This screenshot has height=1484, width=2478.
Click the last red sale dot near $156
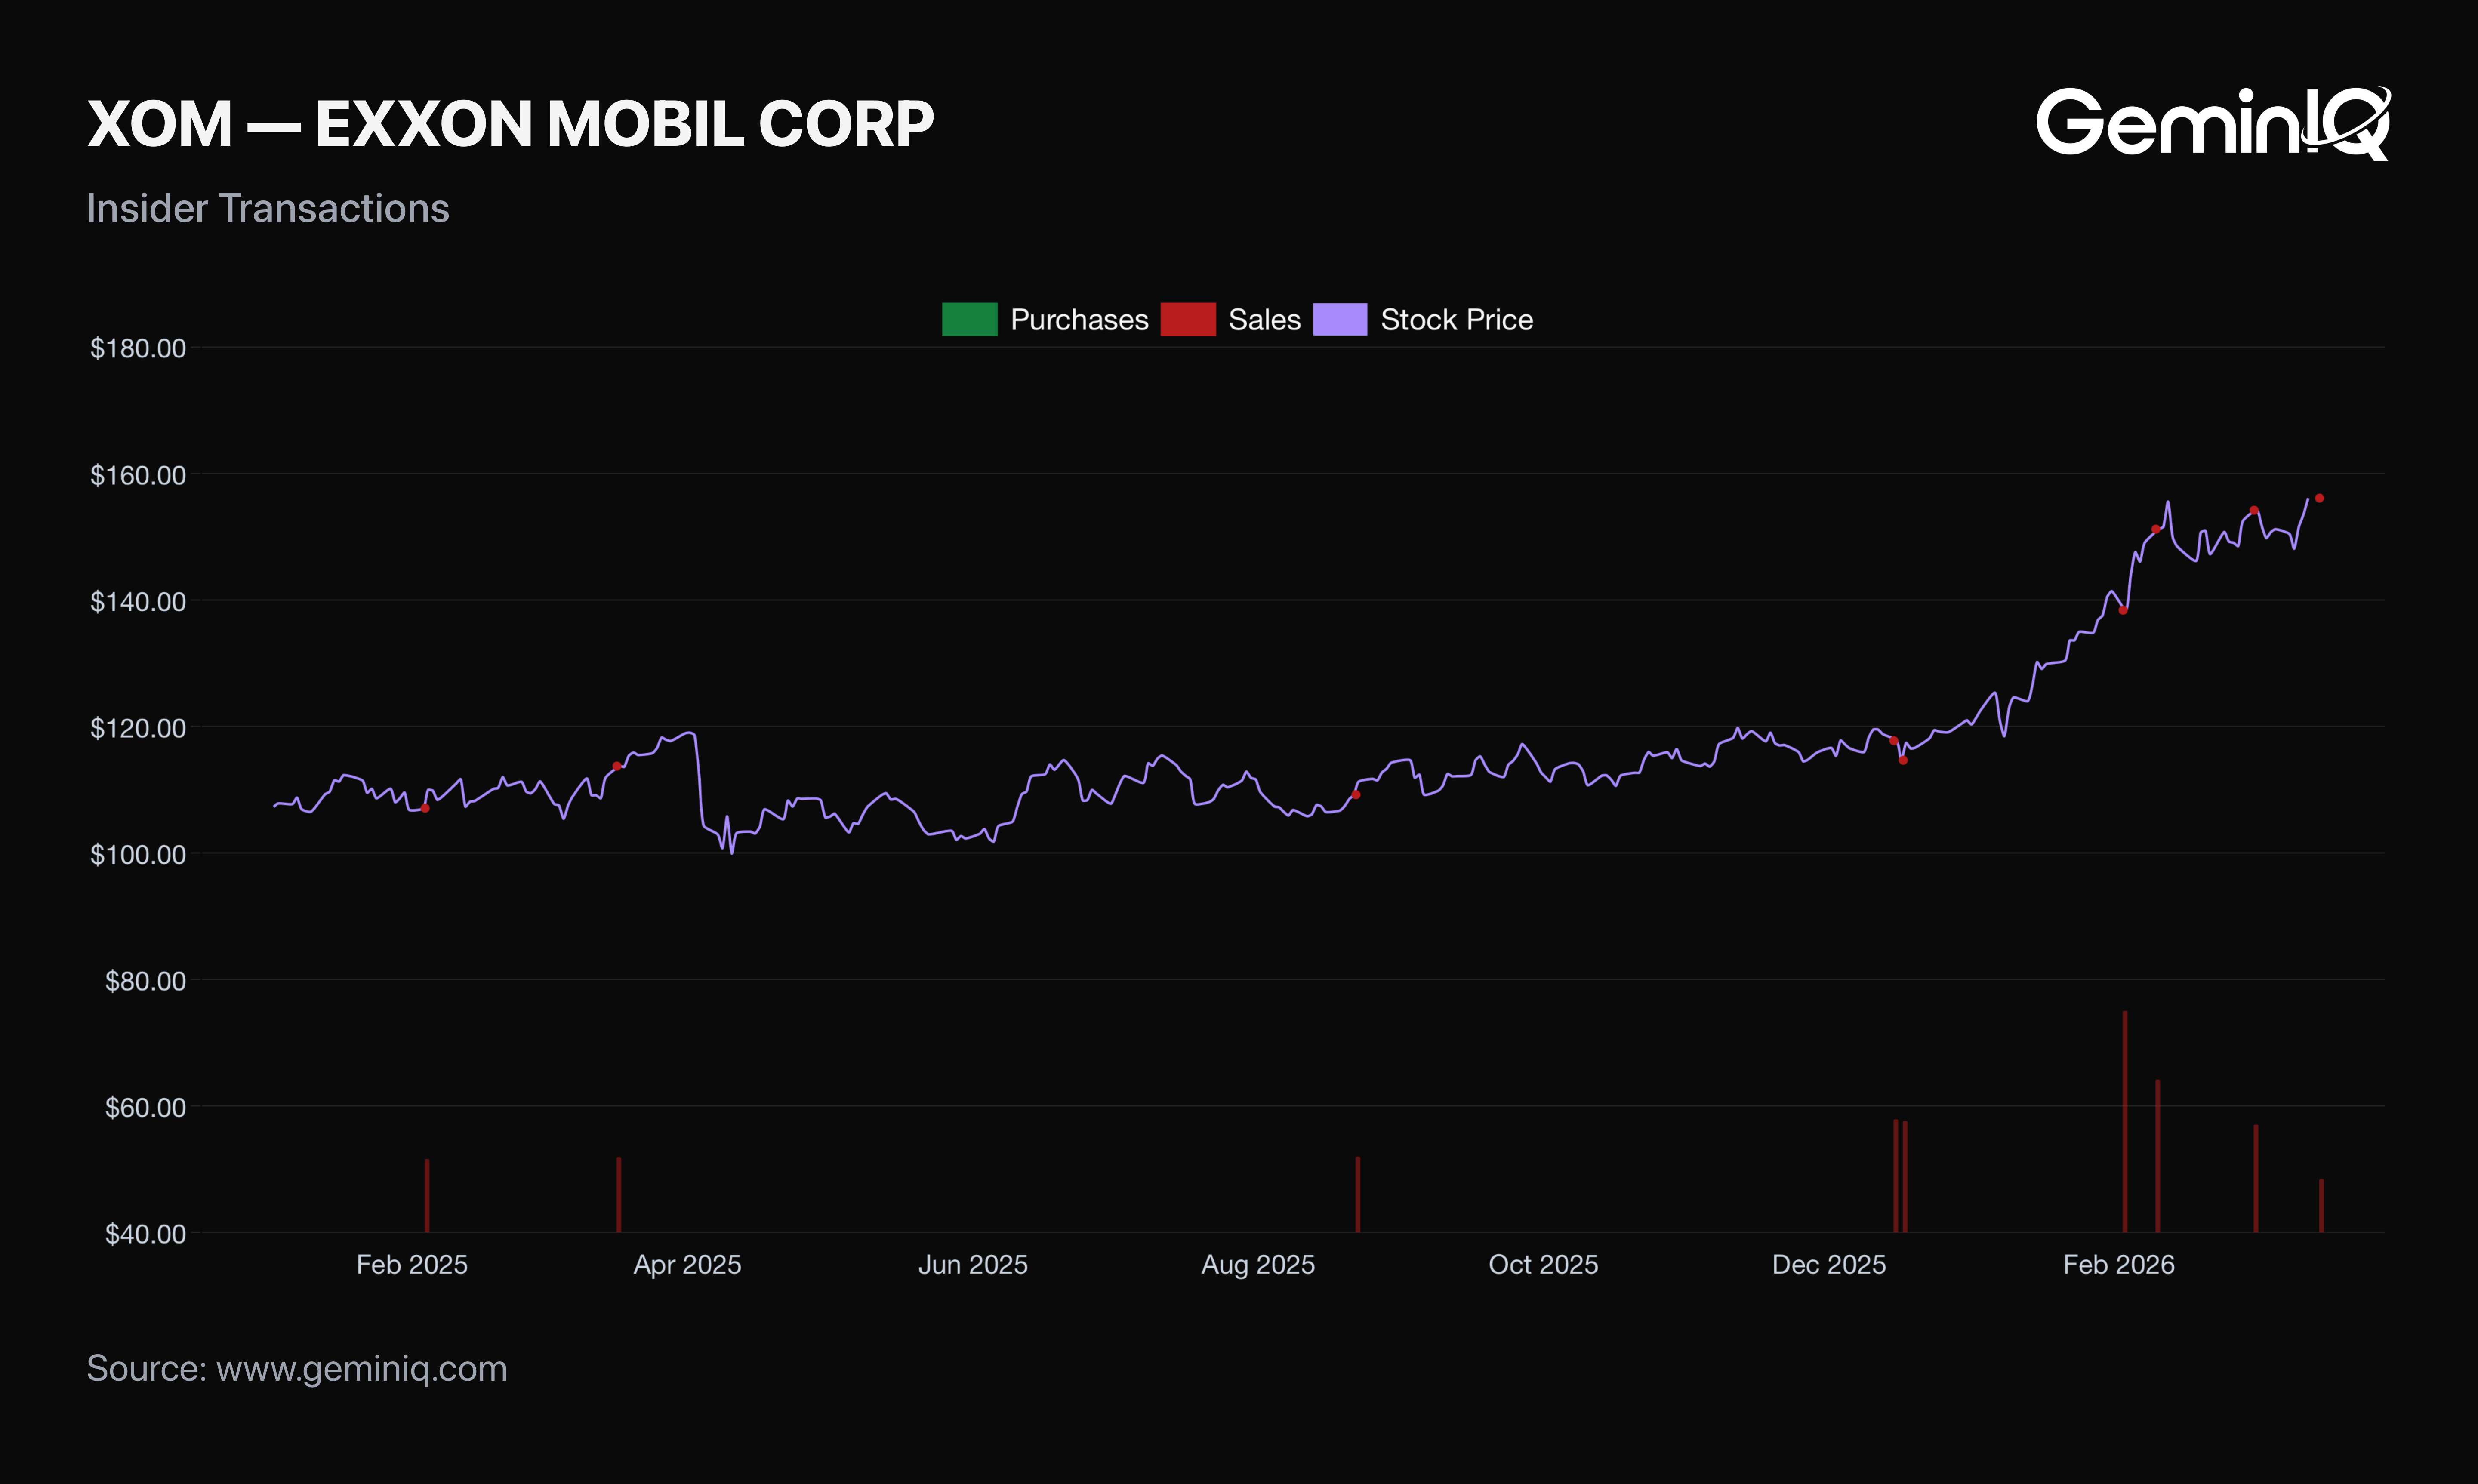coord(2320,498)
